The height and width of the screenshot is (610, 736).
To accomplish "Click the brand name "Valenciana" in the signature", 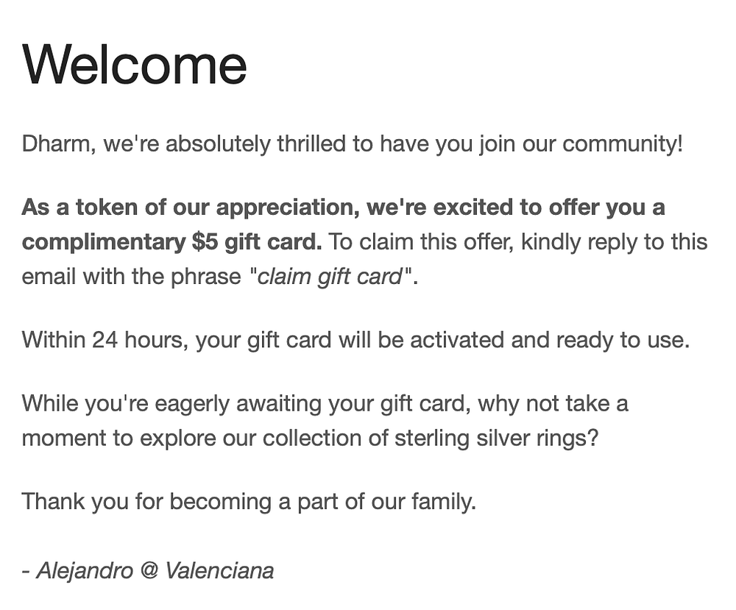I will click(x=219, y=570).
